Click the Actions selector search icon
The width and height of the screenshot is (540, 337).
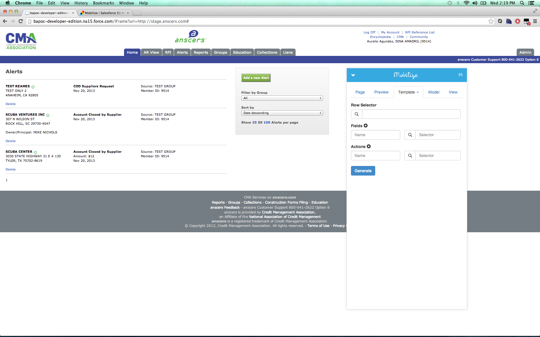click(410, 156)
